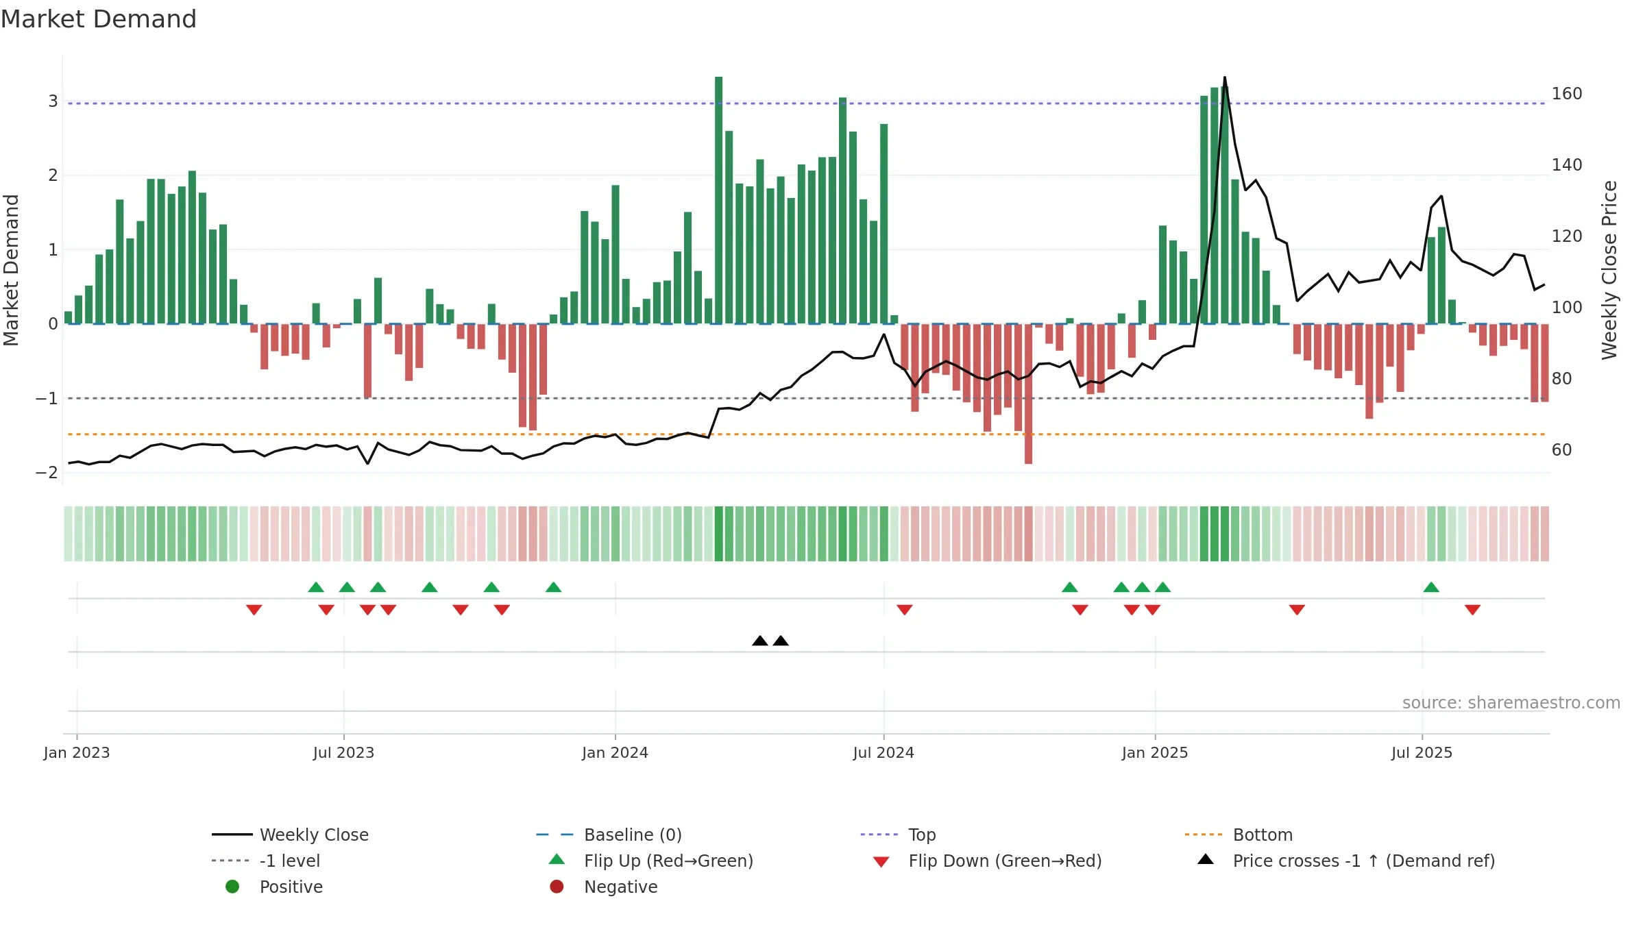This screenshot has width=1645, height=925.
Task: Click the Jul 2023 x-axis label
Action: 343,752
